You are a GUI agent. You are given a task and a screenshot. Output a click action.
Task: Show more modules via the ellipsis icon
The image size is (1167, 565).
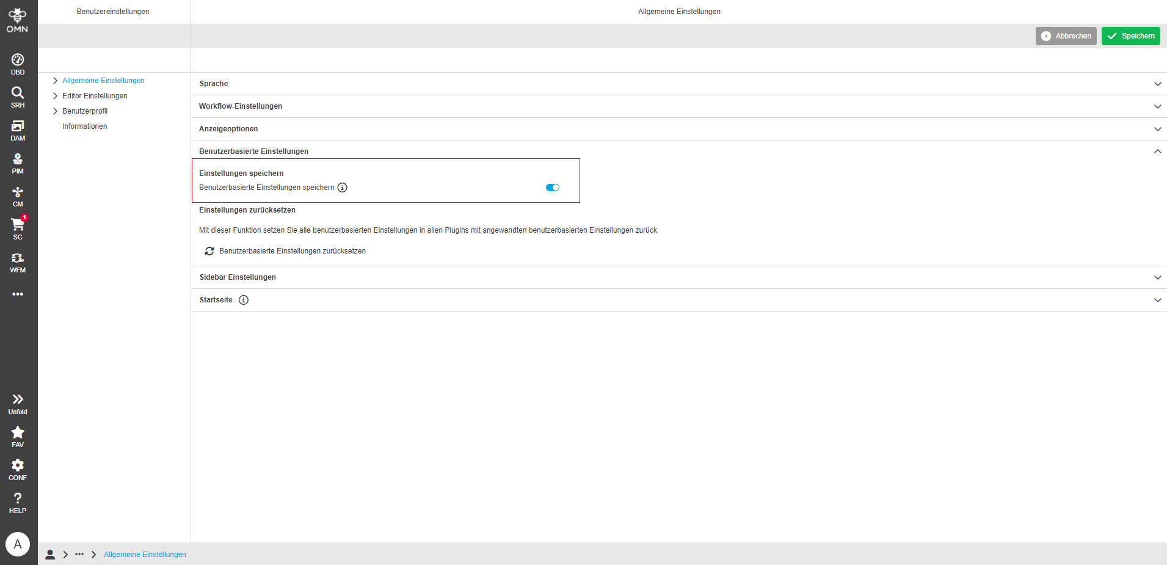tap(17, 294)
